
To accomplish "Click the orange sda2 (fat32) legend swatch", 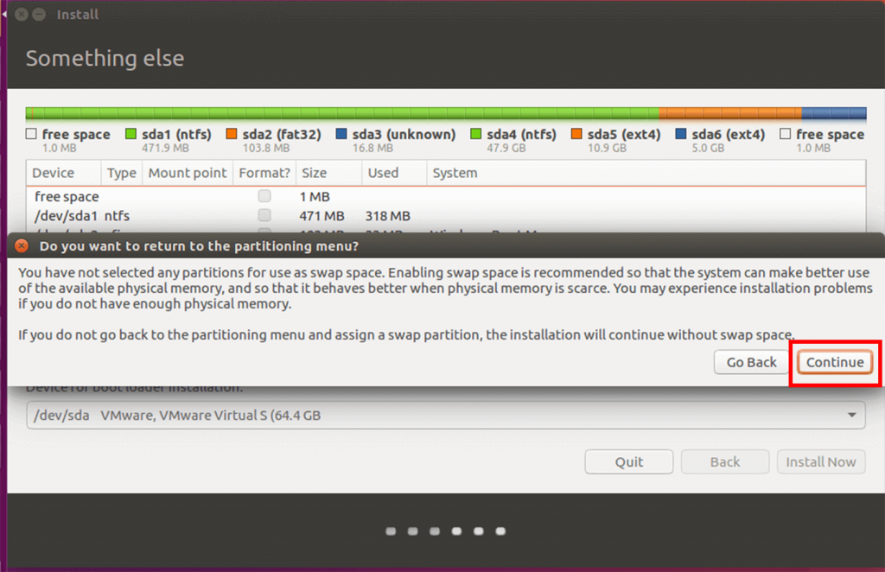I will click(232, 135).
